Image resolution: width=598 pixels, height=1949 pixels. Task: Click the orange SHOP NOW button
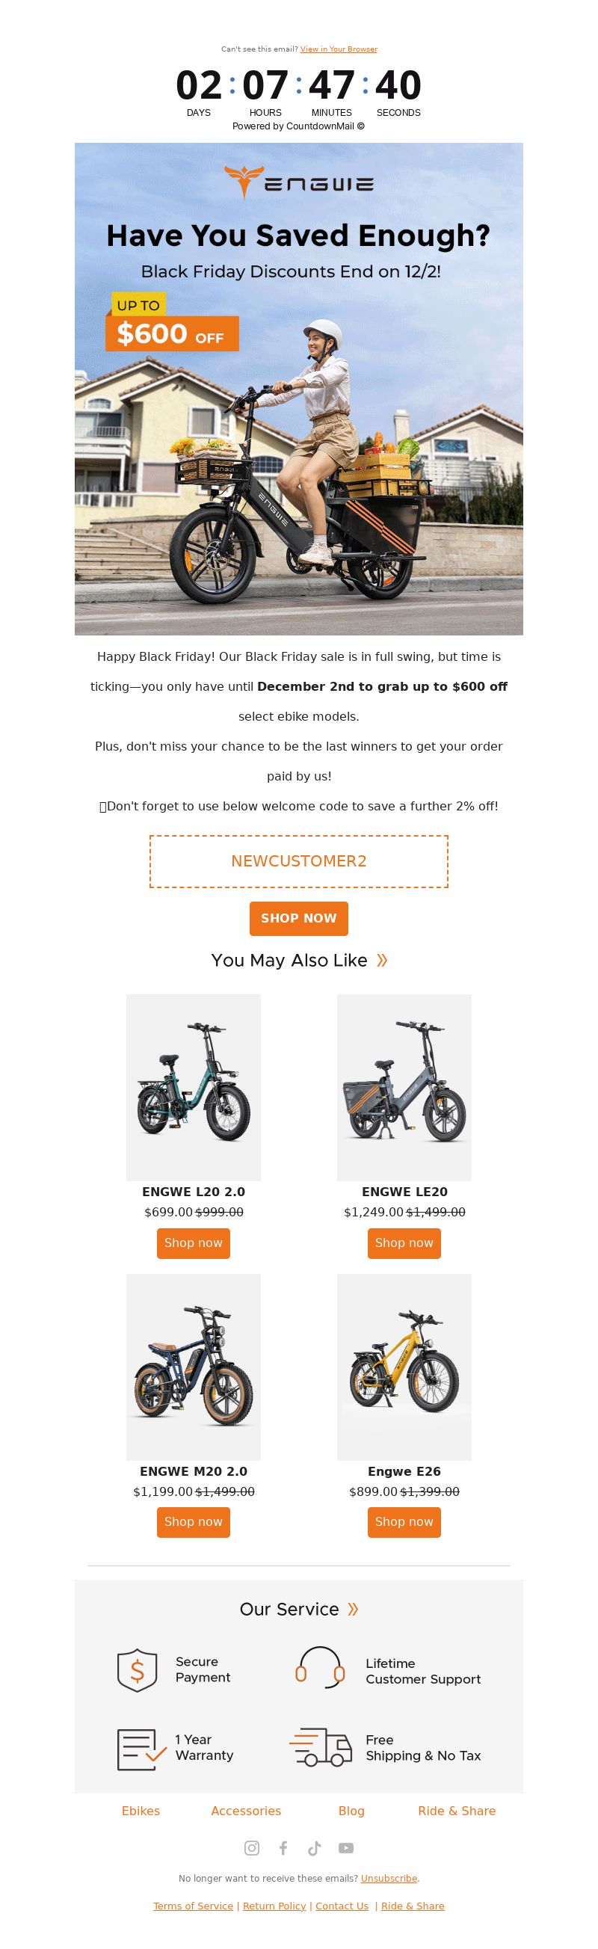click(299, 919)
